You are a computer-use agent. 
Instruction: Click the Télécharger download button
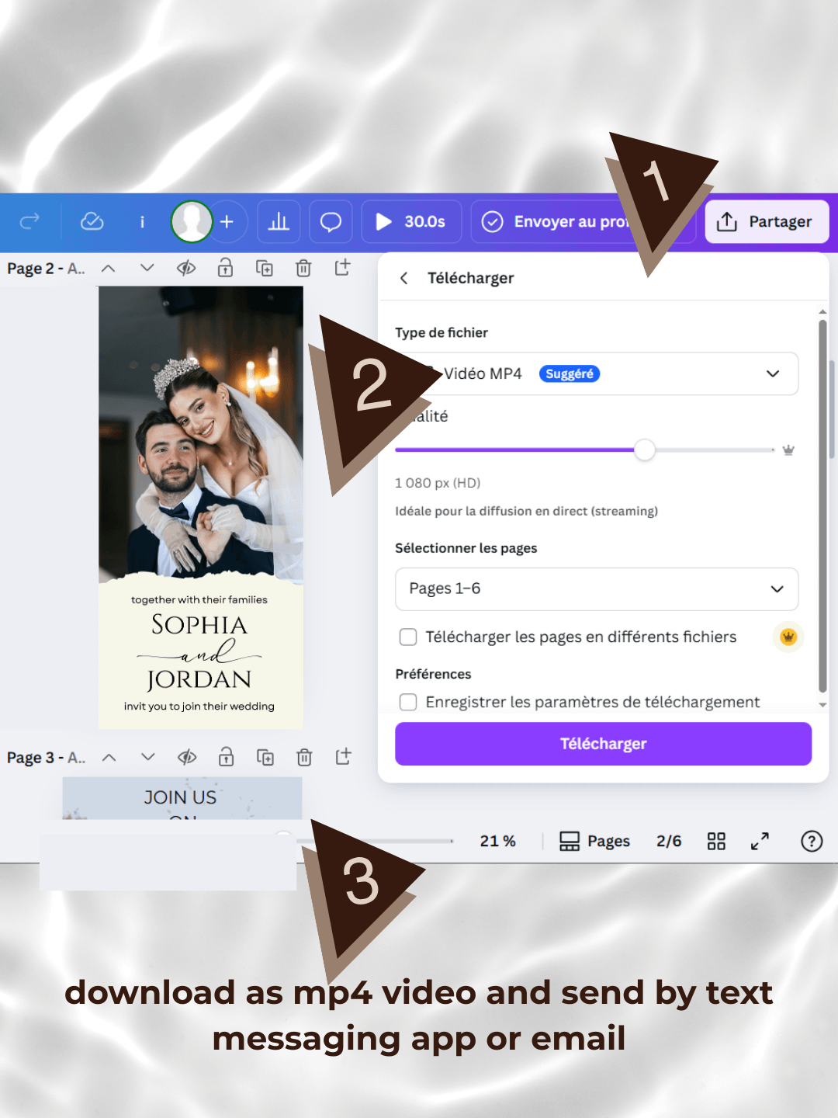pyautogui.click(x=603, y=743)
